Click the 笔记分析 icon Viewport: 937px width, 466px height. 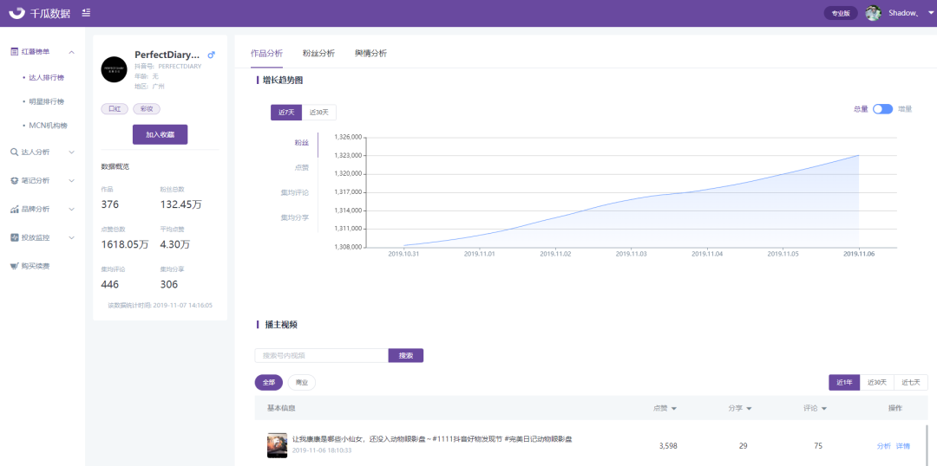coord(15,181)
